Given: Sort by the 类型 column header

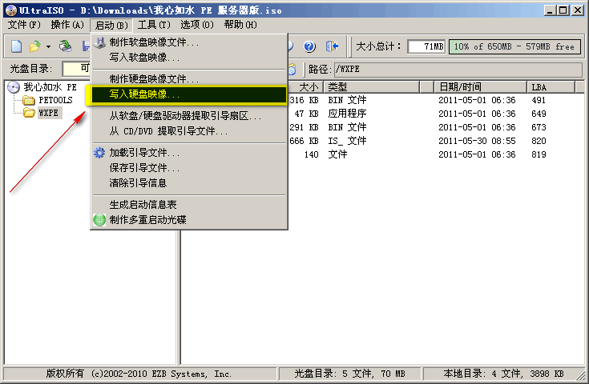Looking at the screenshot, I should (x=371, y=87).
